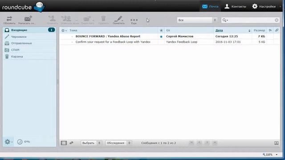Open the СПАМ folder
This screenshot has height=160, width=285.
tap(29, 50)
